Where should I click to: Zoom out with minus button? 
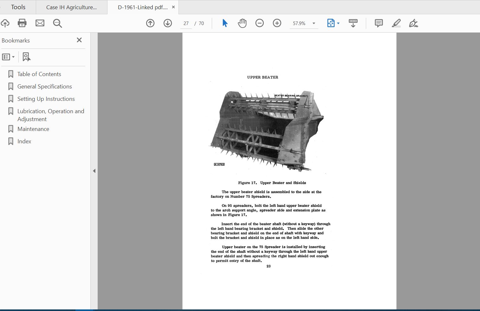[x=260, y=23]
